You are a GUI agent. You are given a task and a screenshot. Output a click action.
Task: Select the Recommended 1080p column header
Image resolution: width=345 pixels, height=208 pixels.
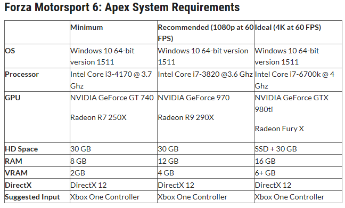(206, 33)
